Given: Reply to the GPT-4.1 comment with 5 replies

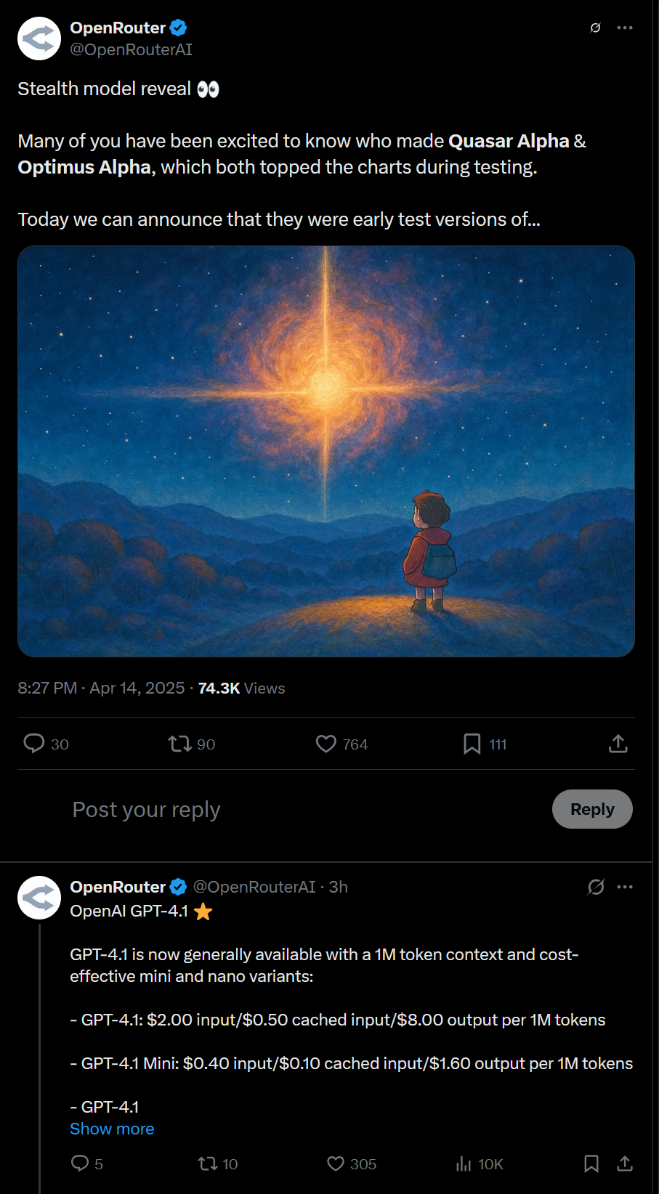Looking at the screenshot, I should (80, 1163).
